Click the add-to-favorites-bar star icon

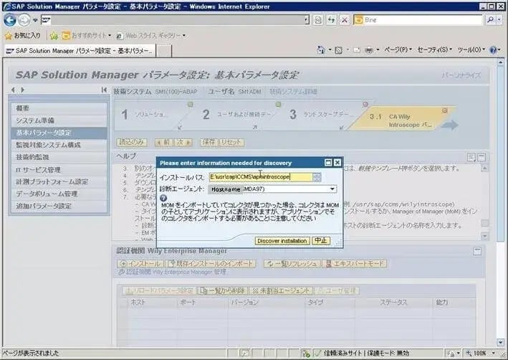point(54,35)
